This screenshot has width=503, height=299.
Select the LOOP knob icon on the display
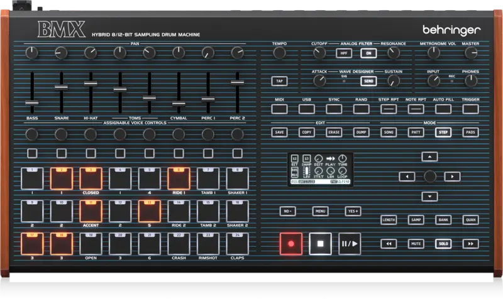(x=343, y=171)
